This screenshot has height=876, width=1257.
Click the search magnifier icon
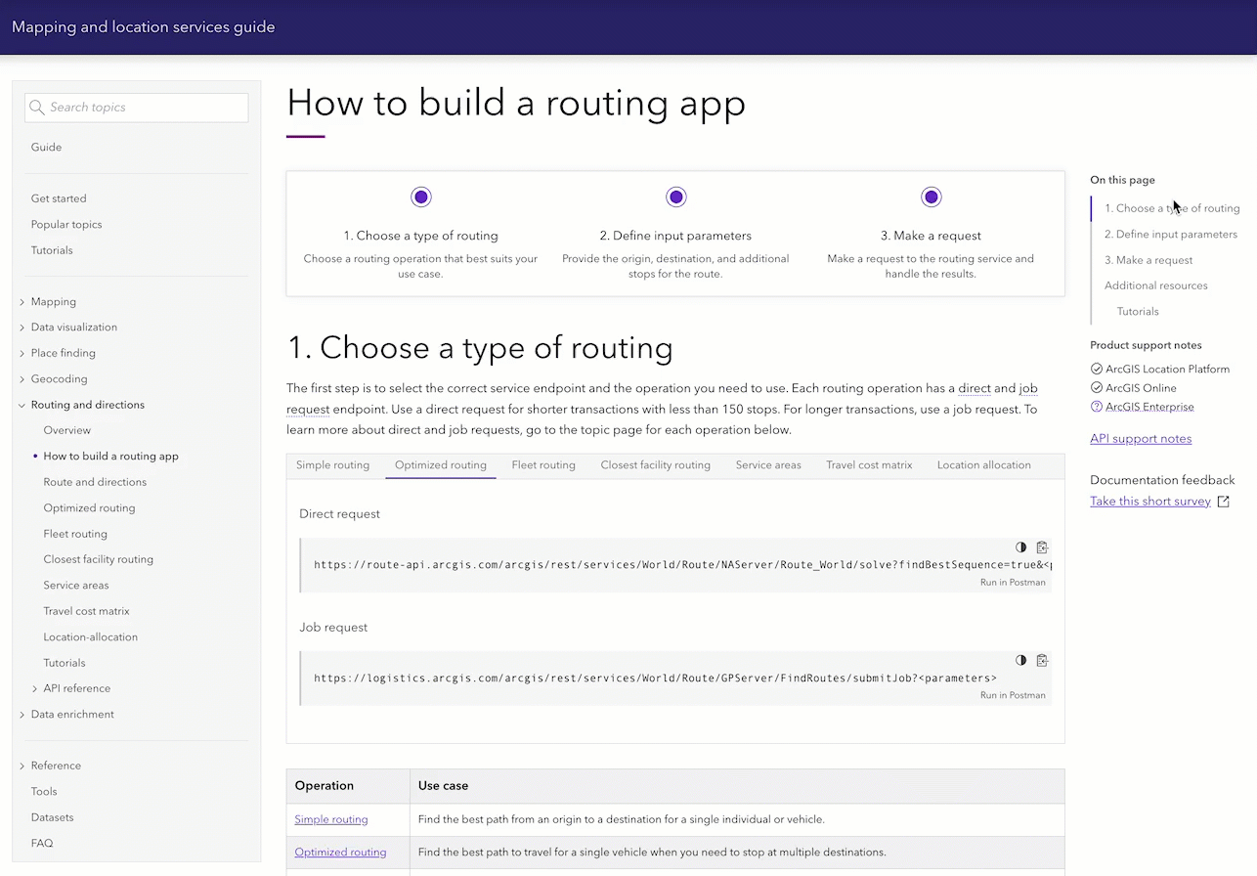(37, 108)
